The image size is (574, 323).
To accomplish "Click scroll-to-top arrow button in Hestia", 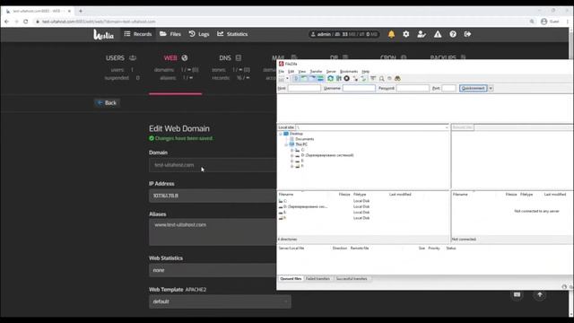I will tap(540, 295).
